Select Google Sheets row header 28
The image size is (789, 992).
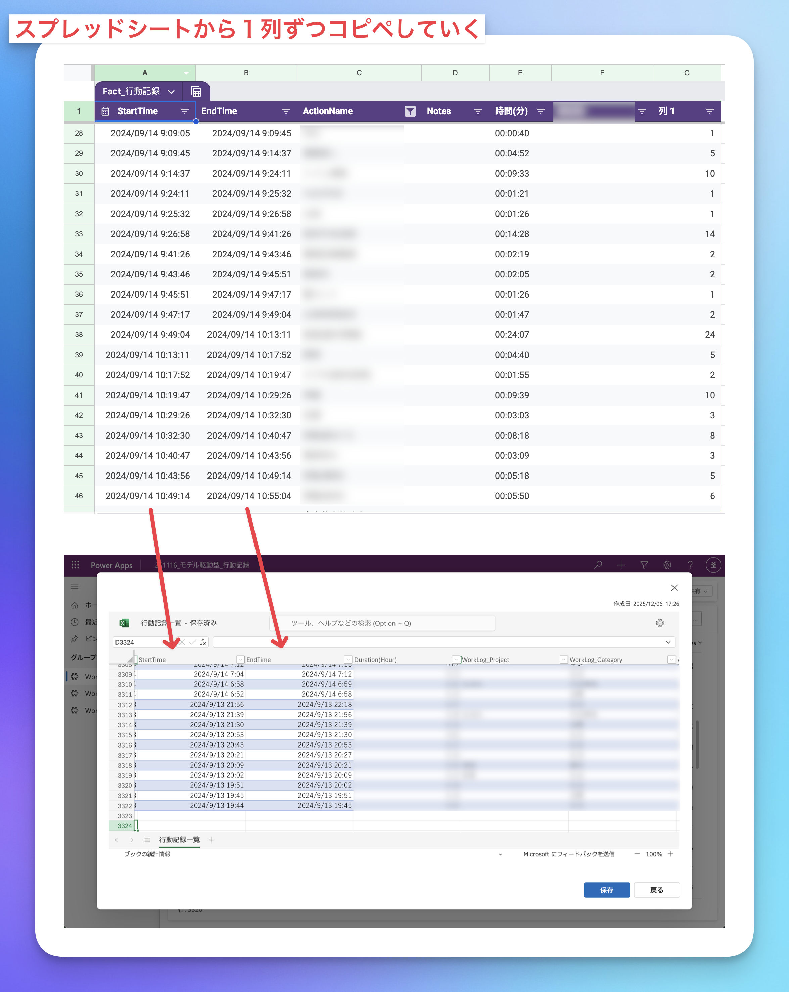tap(79, 133)
